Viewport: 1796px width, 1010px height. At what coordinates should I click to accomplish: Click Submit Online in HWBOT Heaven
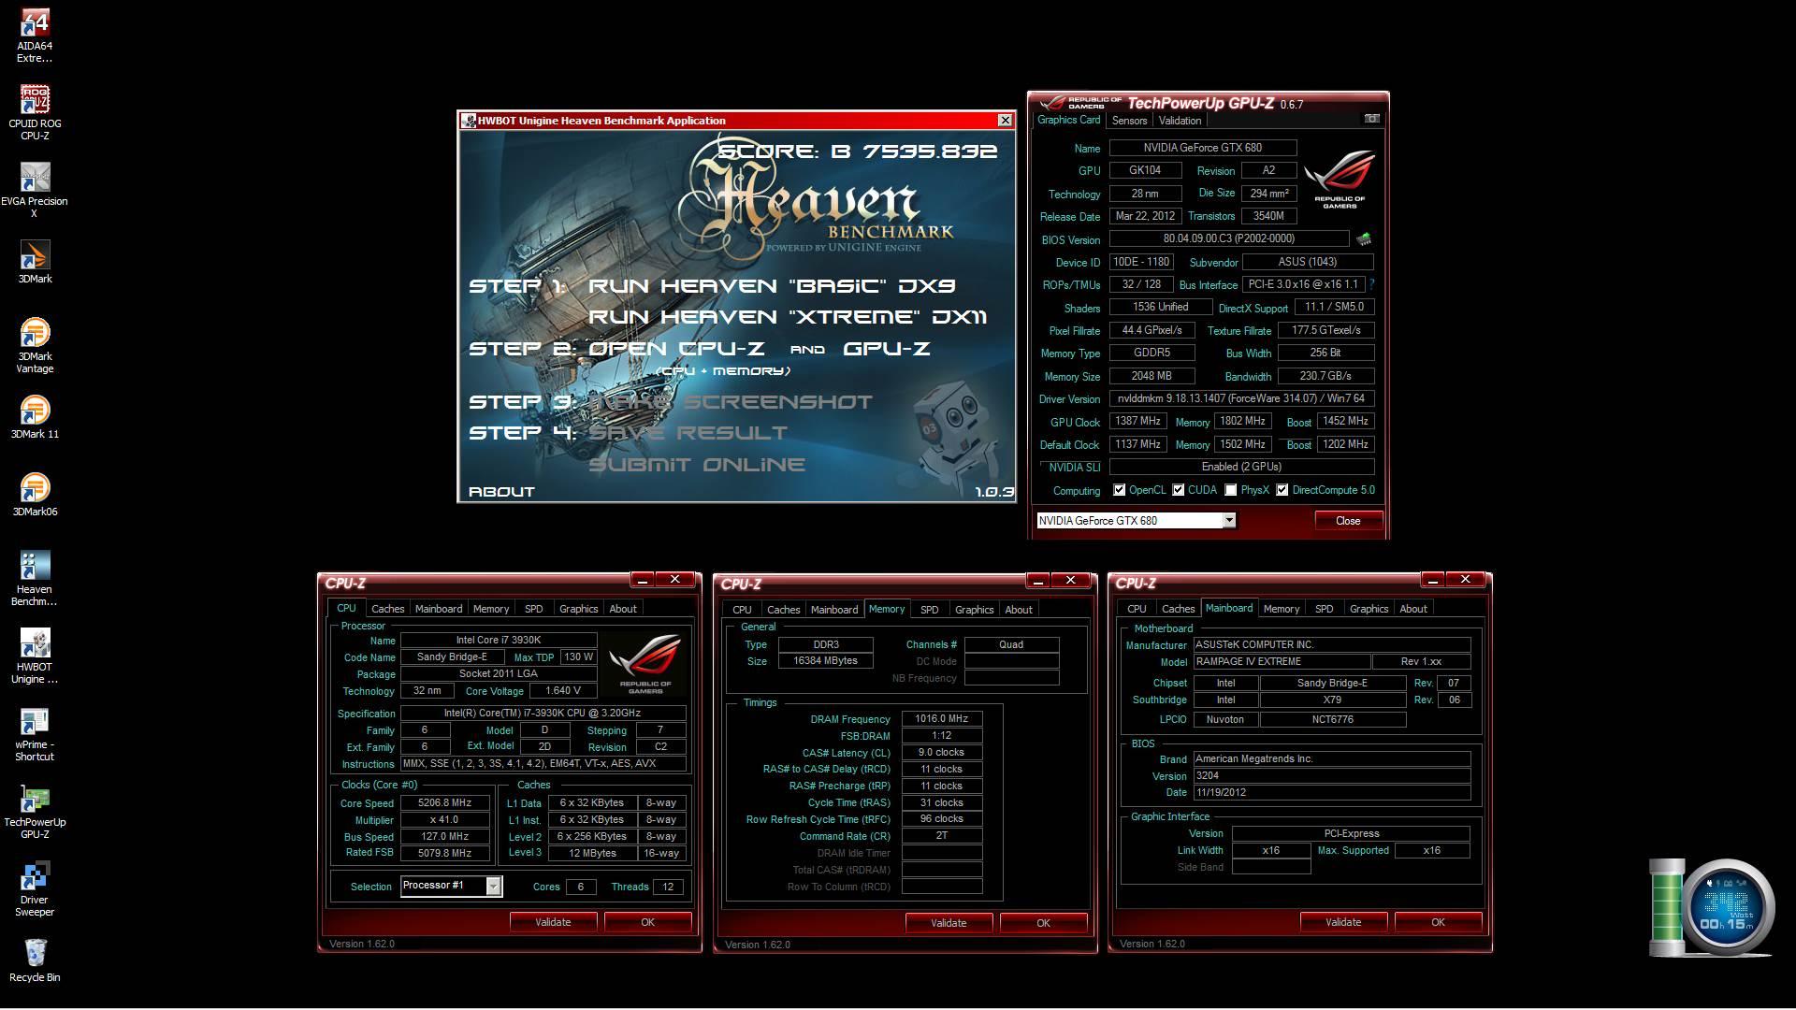click(696, 465)
